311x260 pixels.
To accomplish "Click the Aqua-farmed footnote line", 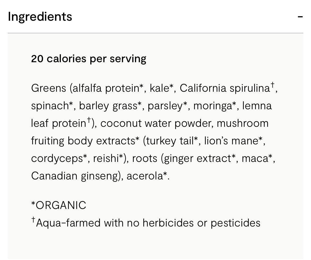I will pyautogui.click(x=146, y=223).
